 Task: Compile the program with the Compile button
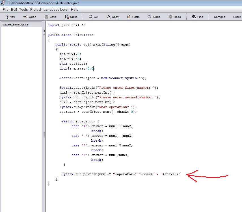click(219, 17)
